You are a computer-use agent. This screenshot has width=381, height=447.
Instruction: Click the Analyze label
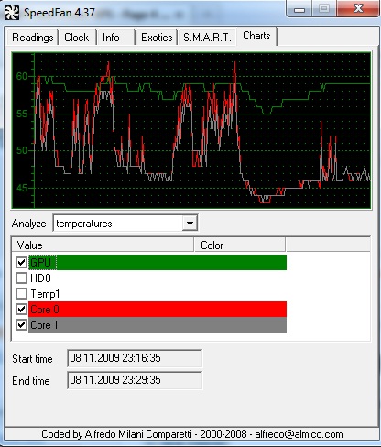(x=29, y=223)
